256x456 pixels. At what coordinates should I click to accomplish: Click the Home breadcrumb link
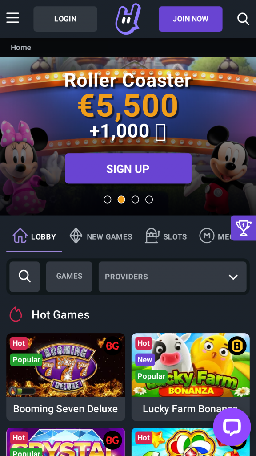21,47
